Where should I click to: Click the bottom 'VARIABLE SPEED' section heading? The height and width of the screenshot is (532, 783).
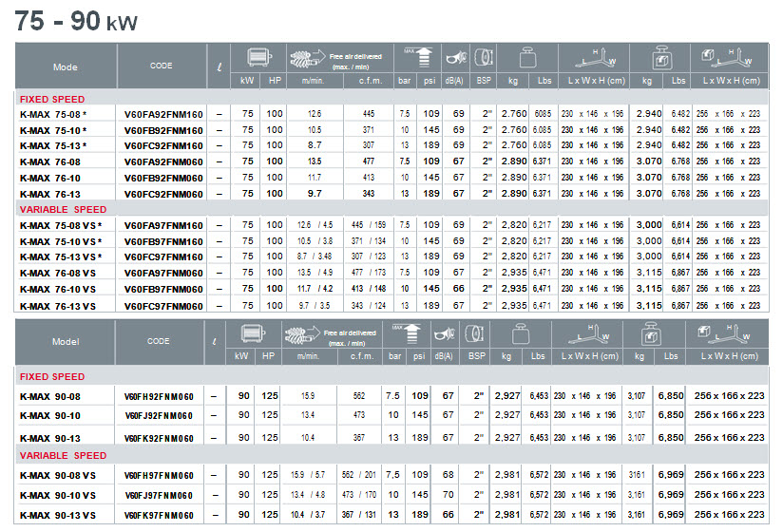(x=63, y=455)
